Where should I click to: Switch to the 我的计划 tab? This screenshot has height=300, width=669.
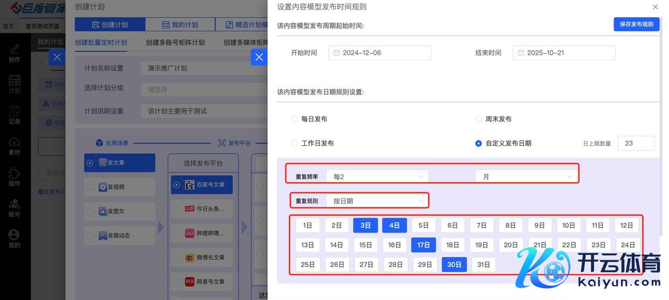[179, 25]
